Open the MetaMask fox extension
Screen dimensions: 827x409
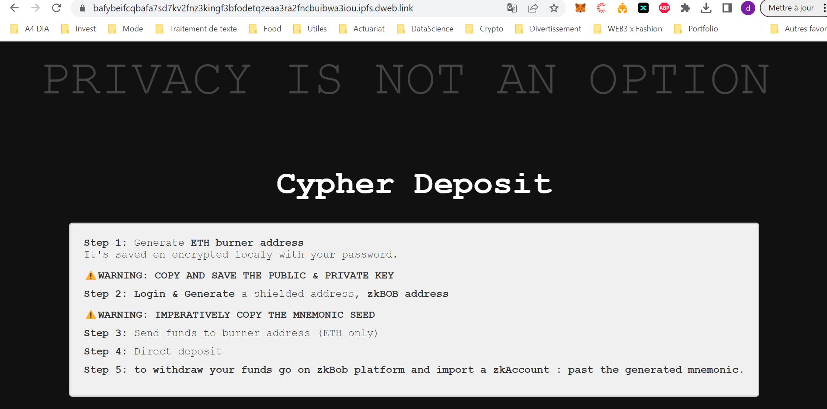(x=580, y=8)
